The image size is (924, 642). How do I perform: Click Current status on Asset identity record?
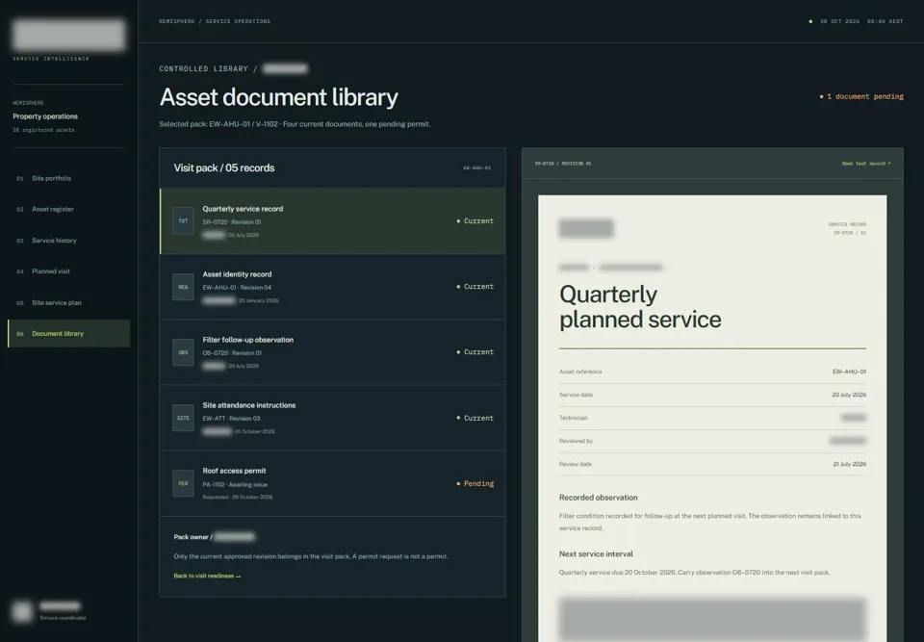click(475, 287)
